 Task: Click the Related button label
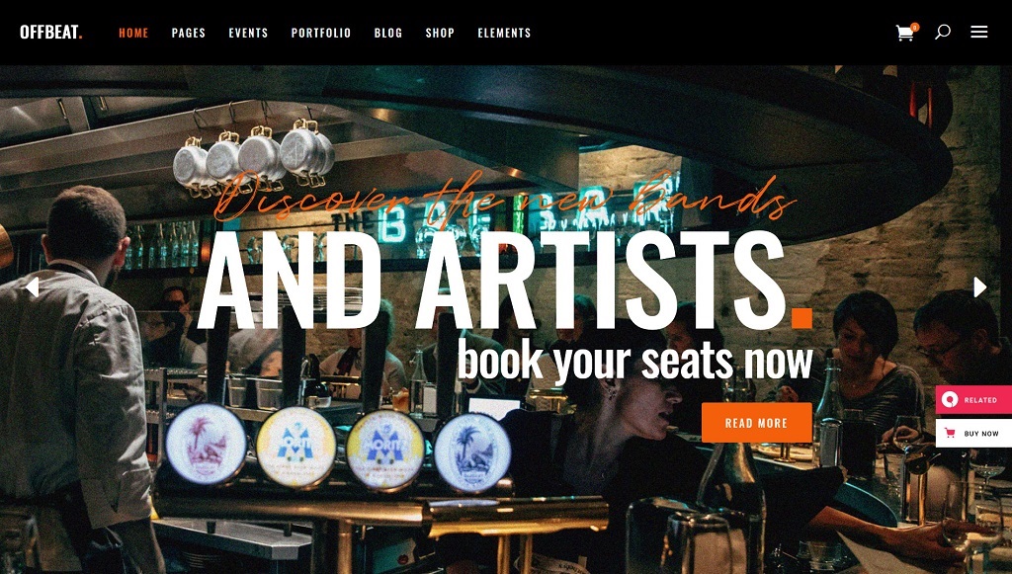click(980, 400)
